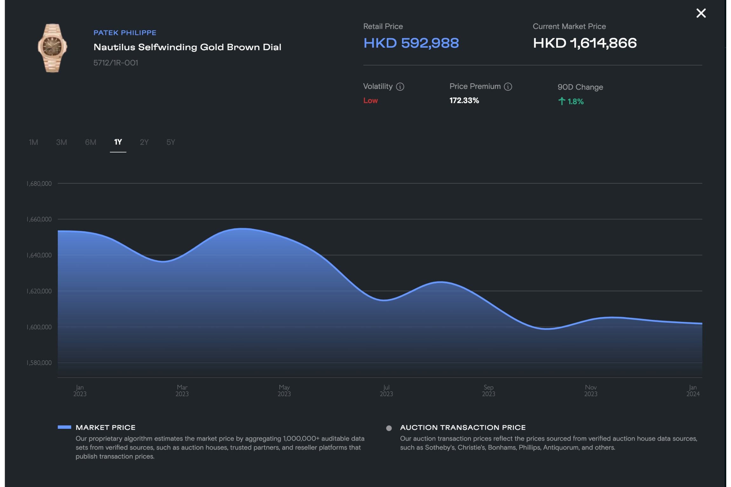Click the green up arrow beside 1.8%
This screenshot has width=731, height=487.
pos(562,101)
